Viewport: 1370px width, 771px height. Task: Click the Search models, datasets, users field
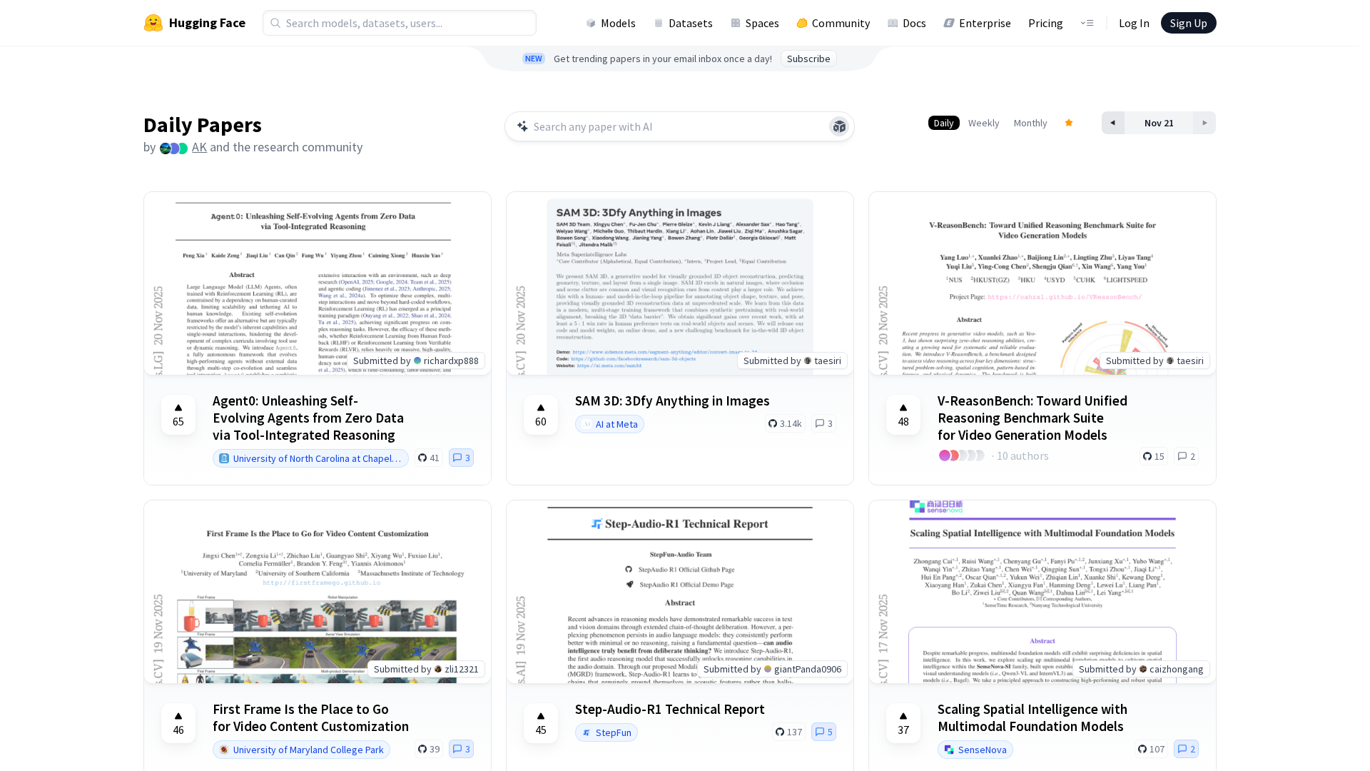[400, 23]
